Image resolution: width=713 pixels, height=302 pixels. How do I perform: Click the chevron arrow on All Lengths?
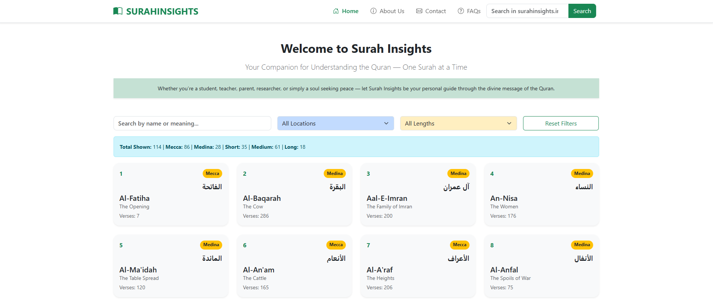click(x=509, y=123)
